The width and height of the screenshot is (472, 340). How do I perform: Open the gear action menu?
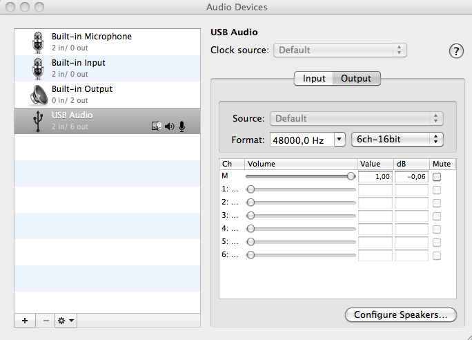(x=66, y=321)
